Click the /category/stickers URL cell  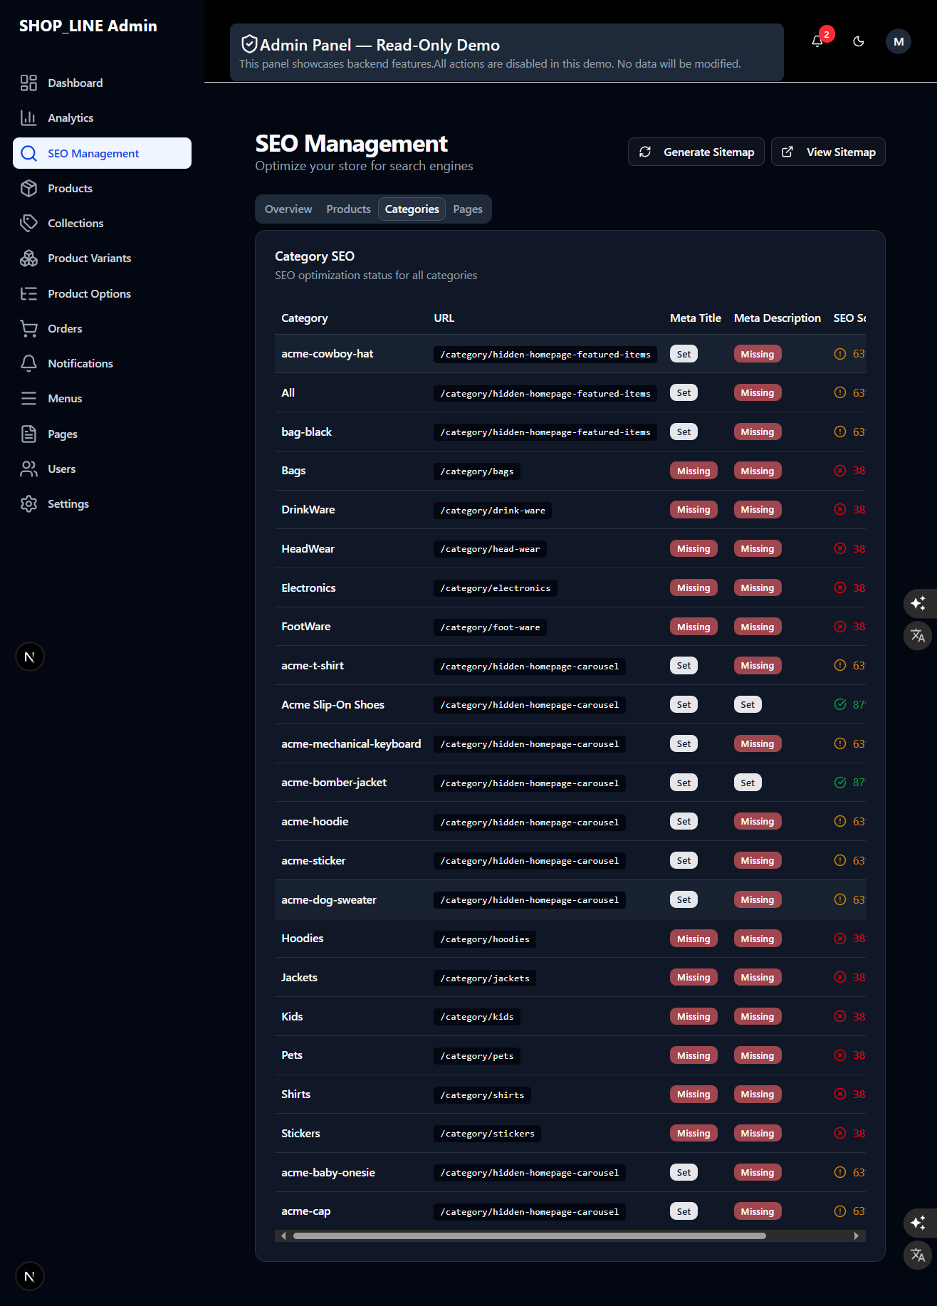(488, 1134)
